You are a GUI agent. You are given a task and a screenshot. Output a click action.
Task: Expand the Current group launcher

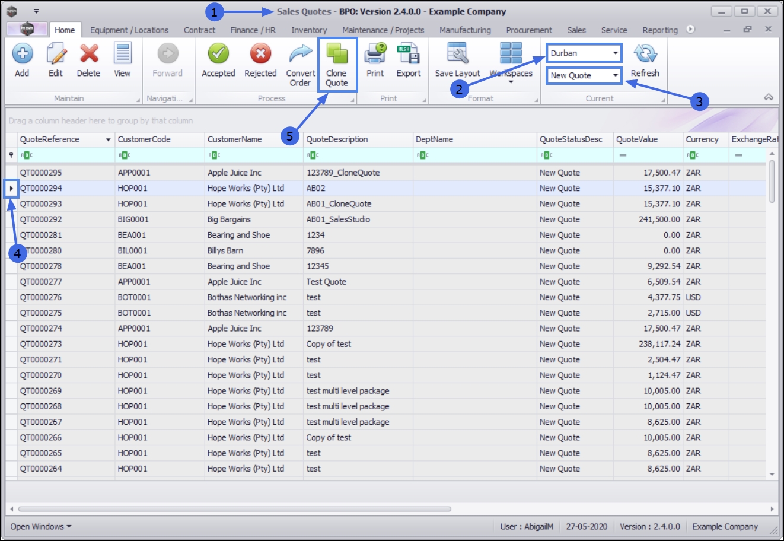point(664,100)
